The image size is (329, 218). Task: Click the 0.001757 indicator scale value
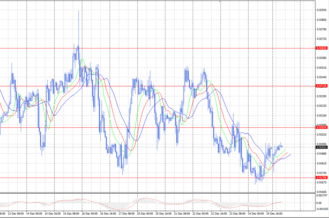pos(322,196)
